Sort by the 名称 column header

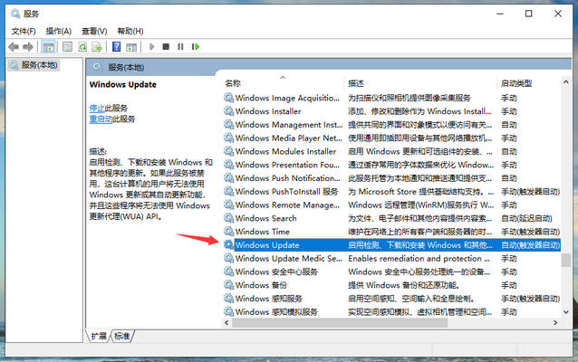(234, 83)
